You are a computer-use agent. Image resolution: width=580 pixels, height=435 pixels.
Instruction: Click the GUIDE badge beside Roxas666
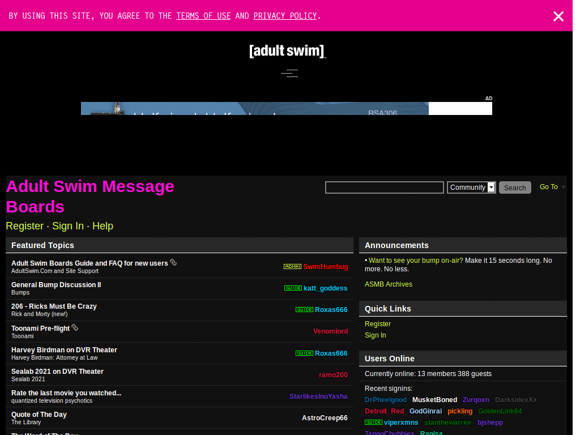click(x=305, y=310)
